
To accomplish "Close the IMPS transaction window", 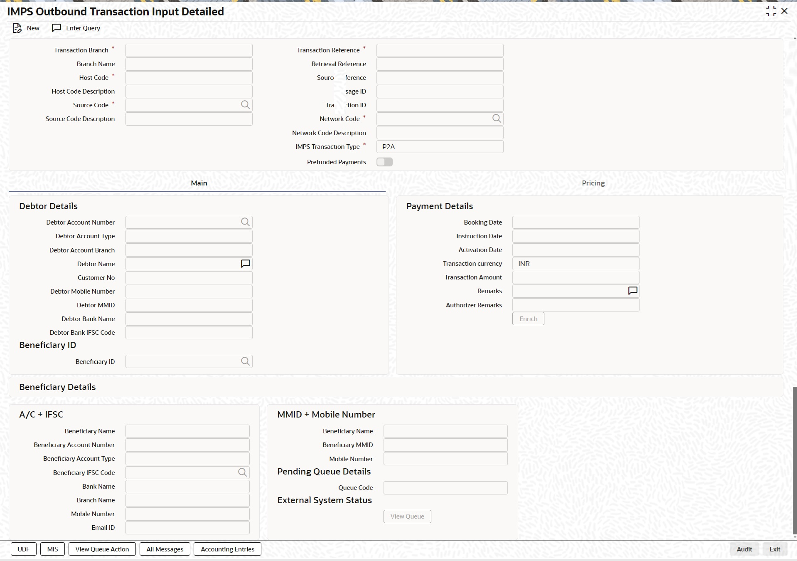I will 785,11.
